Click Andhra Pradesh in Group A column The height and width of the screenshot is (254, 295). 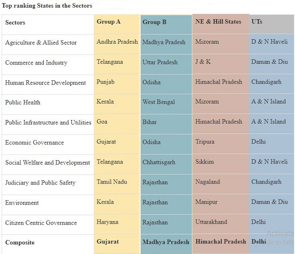pos(117,42)
